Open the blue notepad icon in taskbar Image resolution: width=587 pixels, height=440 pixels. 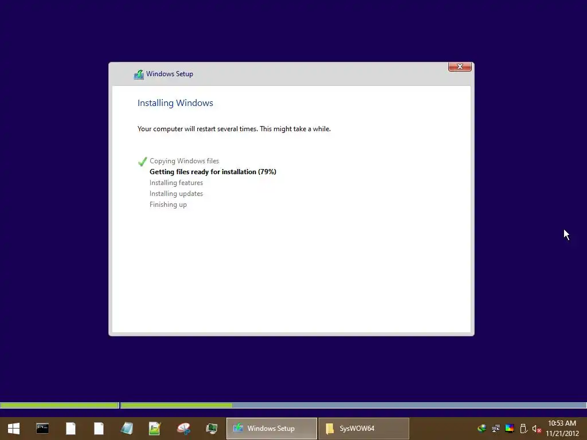click(127, 429)
